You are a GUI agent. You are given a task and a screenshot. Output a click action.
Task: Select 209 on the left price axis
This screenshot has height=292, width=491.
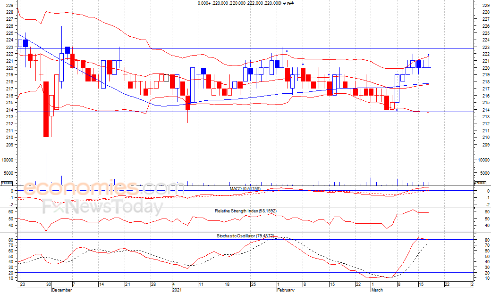tap(9, 145)
